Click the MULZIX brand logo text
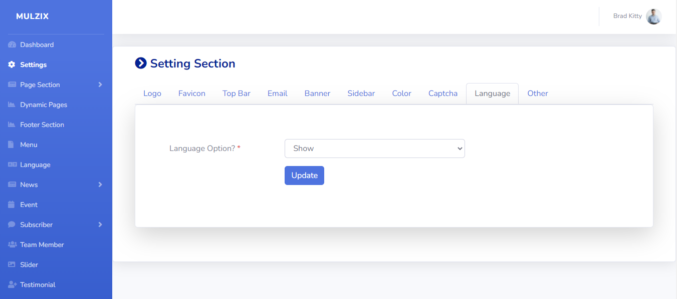This screenshot has width=677, height=299. click(33, 16)
